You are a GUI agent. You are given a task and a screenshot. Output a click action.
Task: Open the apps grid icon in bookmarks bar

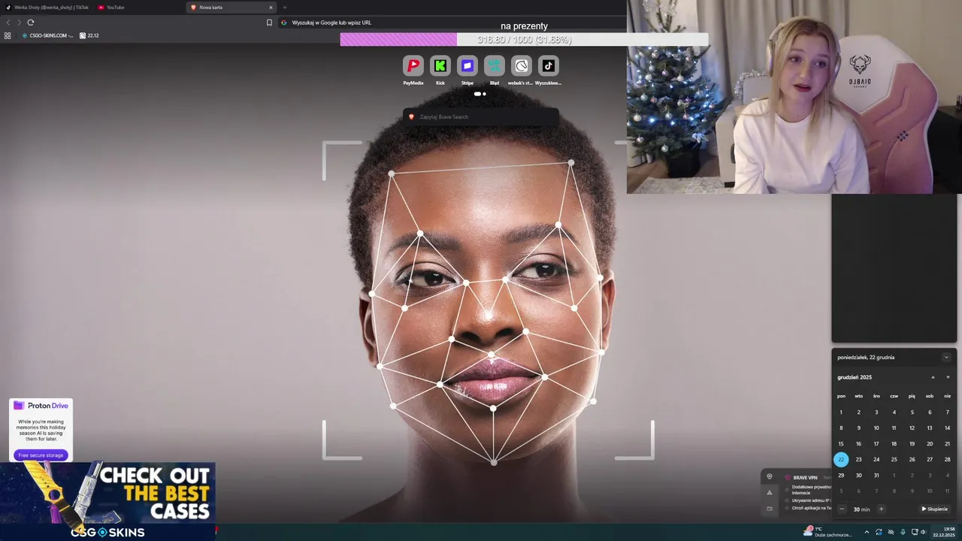[8, 35]
